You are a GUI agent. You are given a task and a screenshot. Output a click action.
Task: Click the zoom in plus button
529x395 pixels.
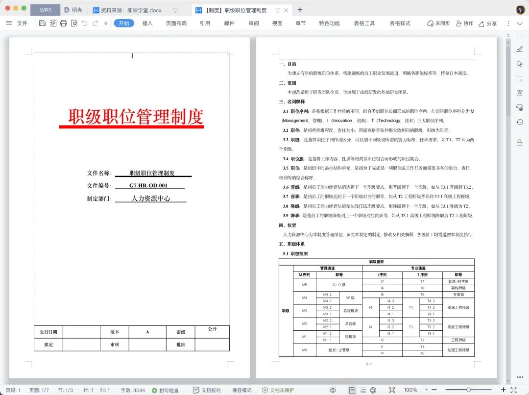pyautogui.click(x=504, y=390)
